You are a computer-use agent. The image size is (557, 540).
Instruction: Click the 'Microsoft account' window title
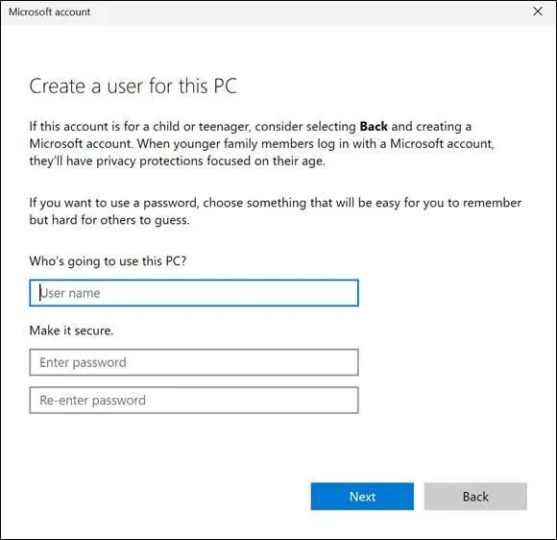click(49, 12)
